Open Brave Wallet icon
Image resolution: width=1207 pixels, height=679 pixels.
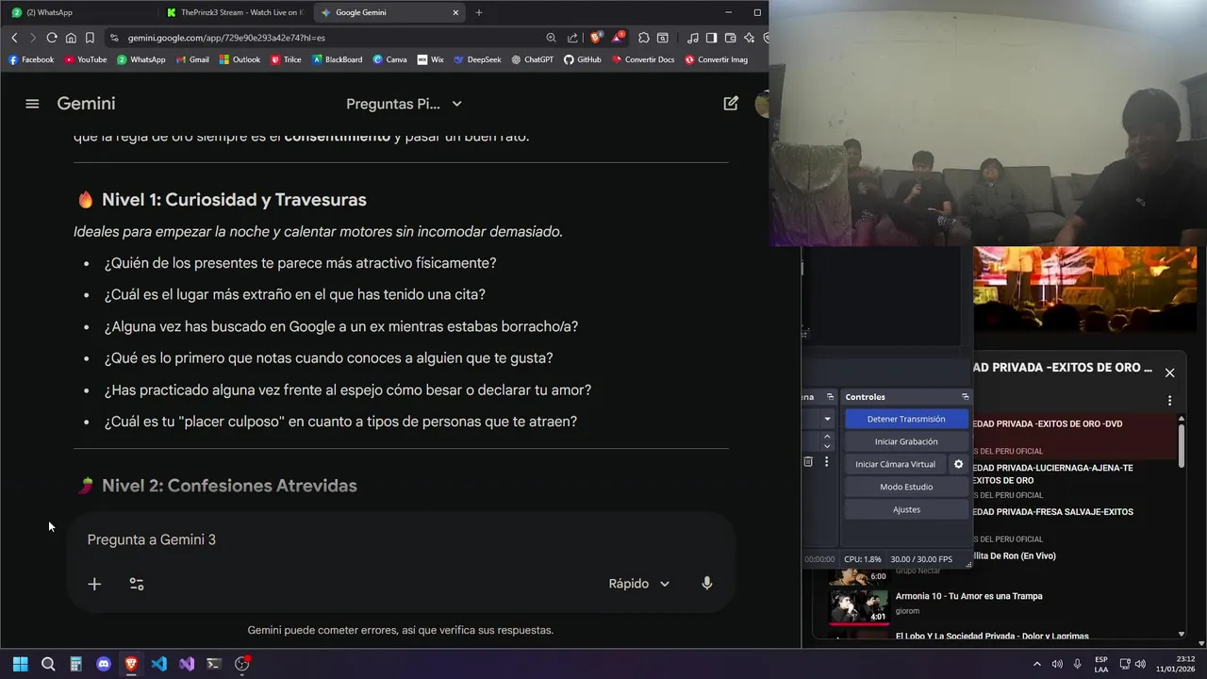730,38
